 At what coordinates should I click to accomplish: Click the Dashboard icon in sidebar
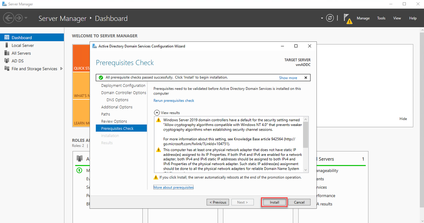pos(7,37)
